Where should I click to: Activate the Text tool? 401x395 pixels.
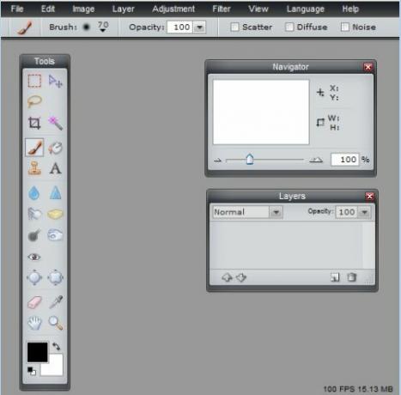55,168
